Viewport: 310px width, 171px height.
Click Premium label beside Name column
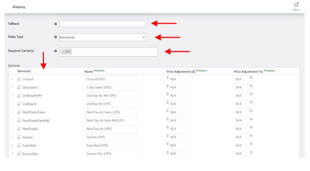[99, 71]
